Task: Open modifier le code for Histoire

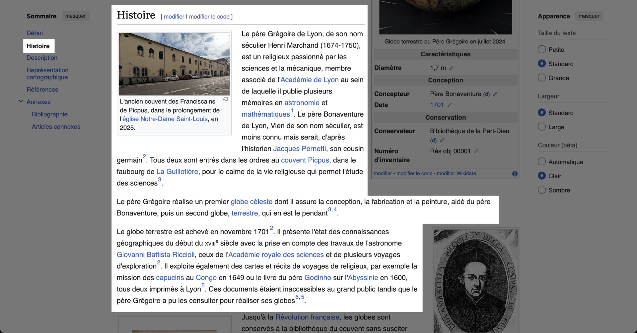Action: click(209, 16)
